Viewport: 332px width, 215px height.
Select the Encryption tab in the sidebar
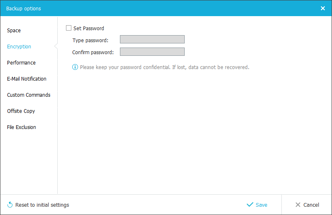pos(19,47)
